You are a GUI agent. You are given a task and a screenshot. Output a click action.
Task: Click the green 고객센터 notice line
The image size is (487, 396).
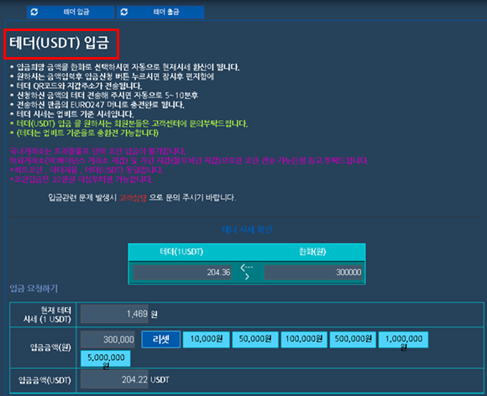click(128, 123)
